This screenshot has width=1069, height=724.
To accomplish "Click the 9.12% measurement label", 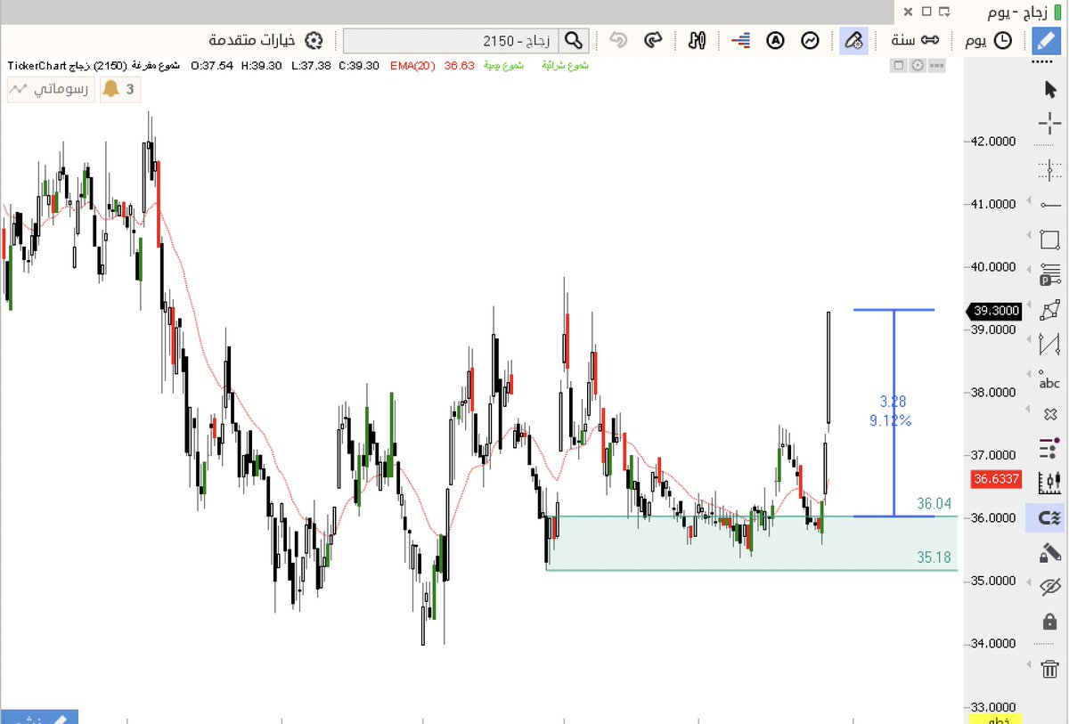I will pos(891,420).
